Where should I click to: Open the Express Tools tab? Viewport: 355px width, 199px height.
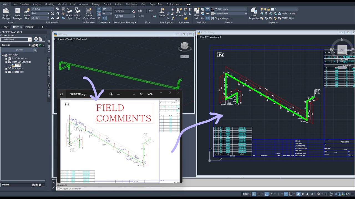tap(156, 4)
